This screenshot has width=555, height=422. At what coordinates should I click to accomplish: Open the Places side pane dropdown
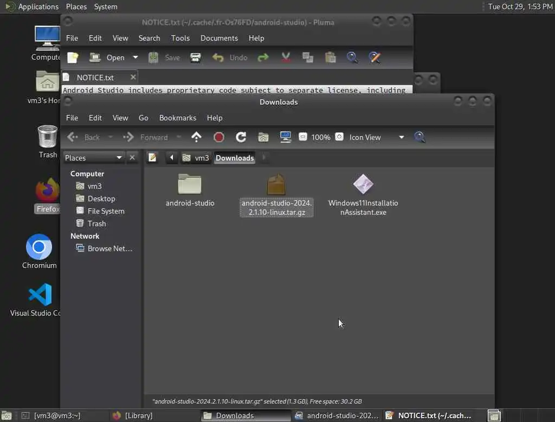93,158
